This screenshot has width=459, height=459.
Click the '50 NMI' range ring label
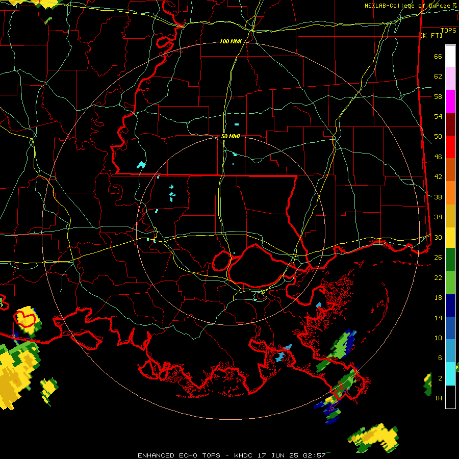[x=231, y=136]
